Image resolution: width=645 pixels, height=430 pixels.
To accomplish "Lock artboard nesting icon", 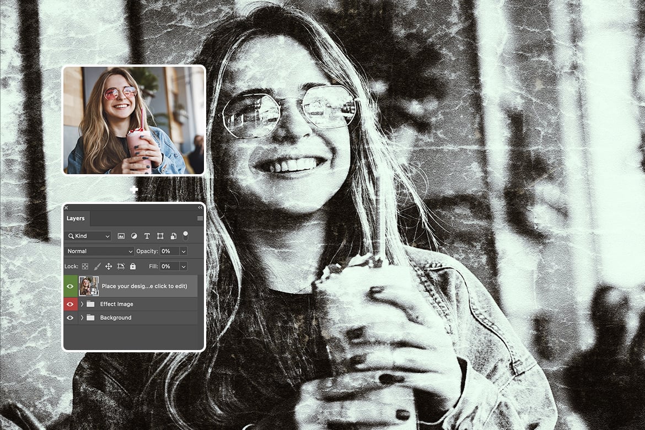I will tap(121, 266).
